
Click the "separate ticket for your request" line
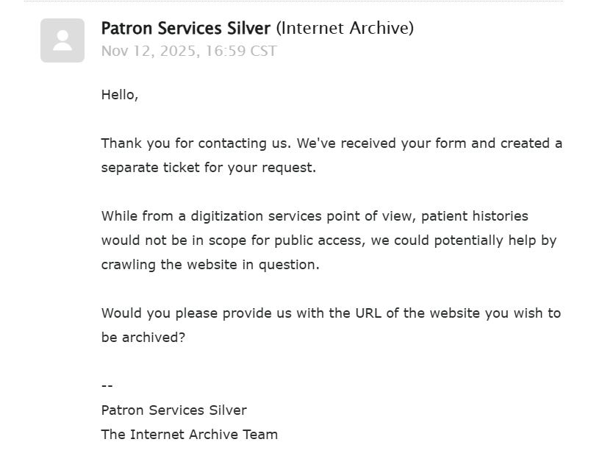click(x=209, y=168)
